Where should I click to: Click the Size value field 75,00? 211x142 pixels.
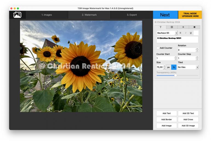(159, 67)
